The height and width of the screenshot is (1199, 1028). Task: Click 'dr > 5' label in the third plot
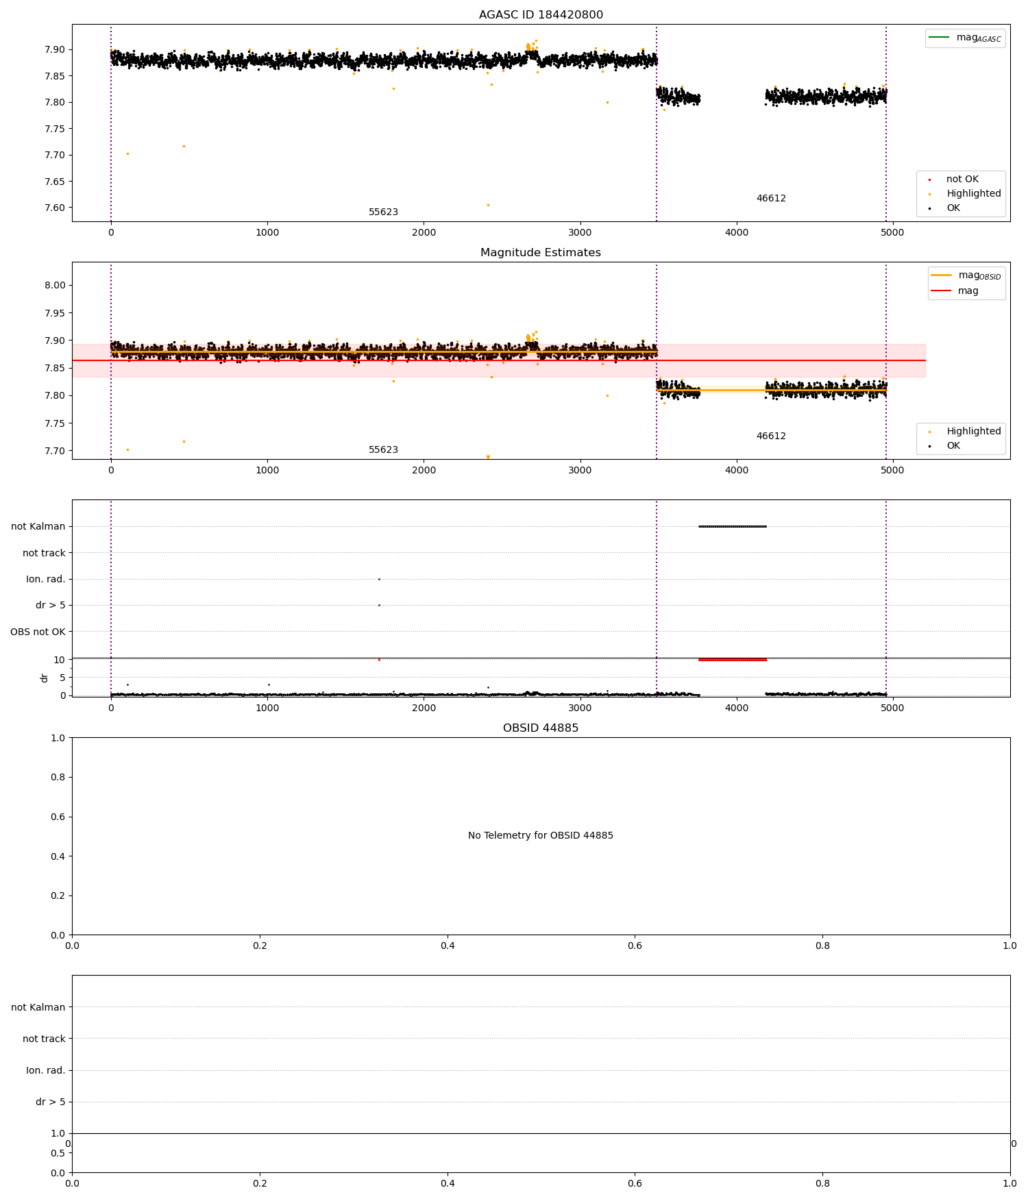[x=51, y=606]
